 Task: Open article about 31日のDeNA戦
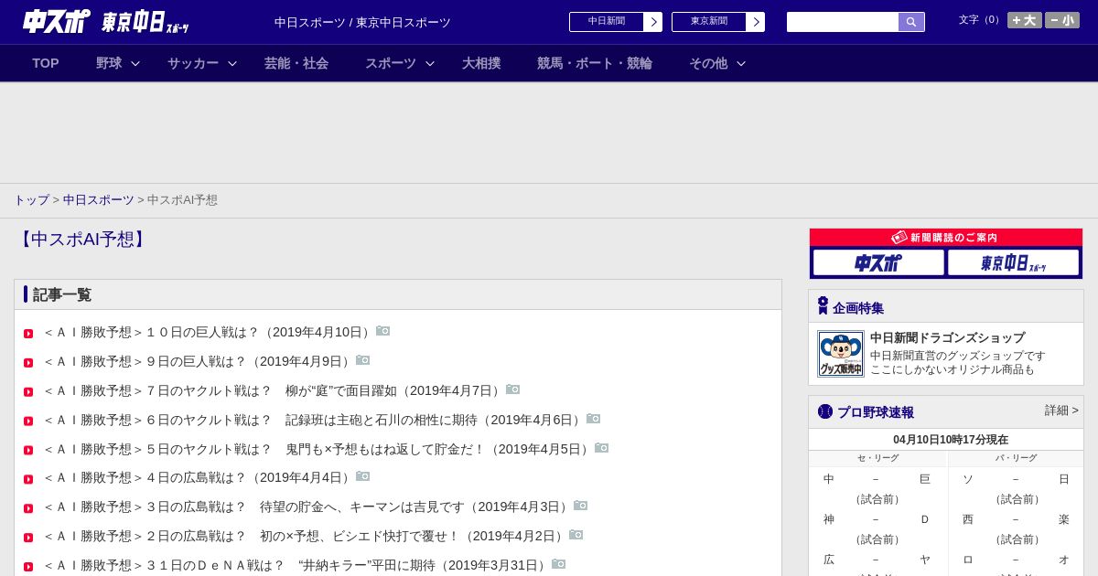[296, 565]
